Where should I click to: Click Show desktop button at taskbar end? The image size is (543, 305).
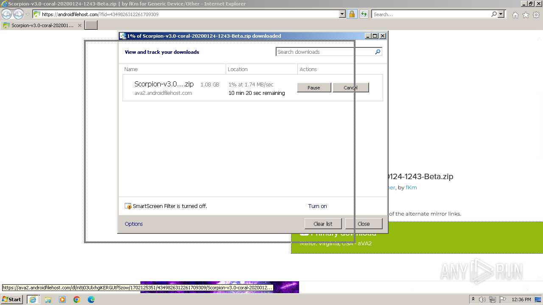538,299
